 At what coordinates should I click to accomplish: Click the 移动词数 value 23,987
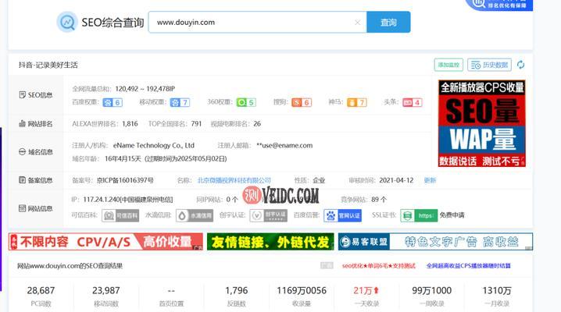click(x=106, y=291)
